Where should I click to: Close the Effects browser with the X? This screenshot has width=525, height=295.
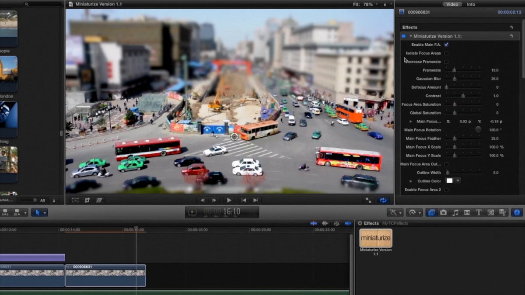point(360,223)
